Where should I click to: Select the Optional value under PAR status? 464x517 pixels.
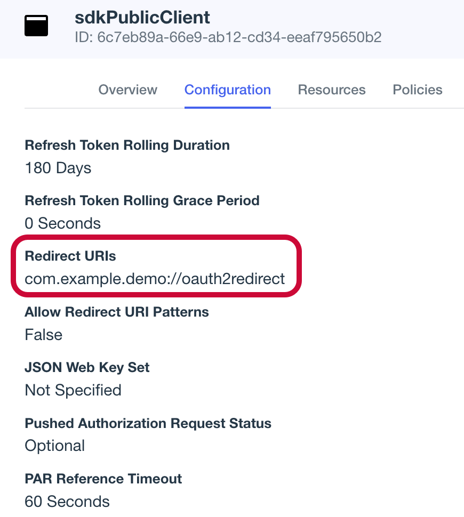[54, 446]
